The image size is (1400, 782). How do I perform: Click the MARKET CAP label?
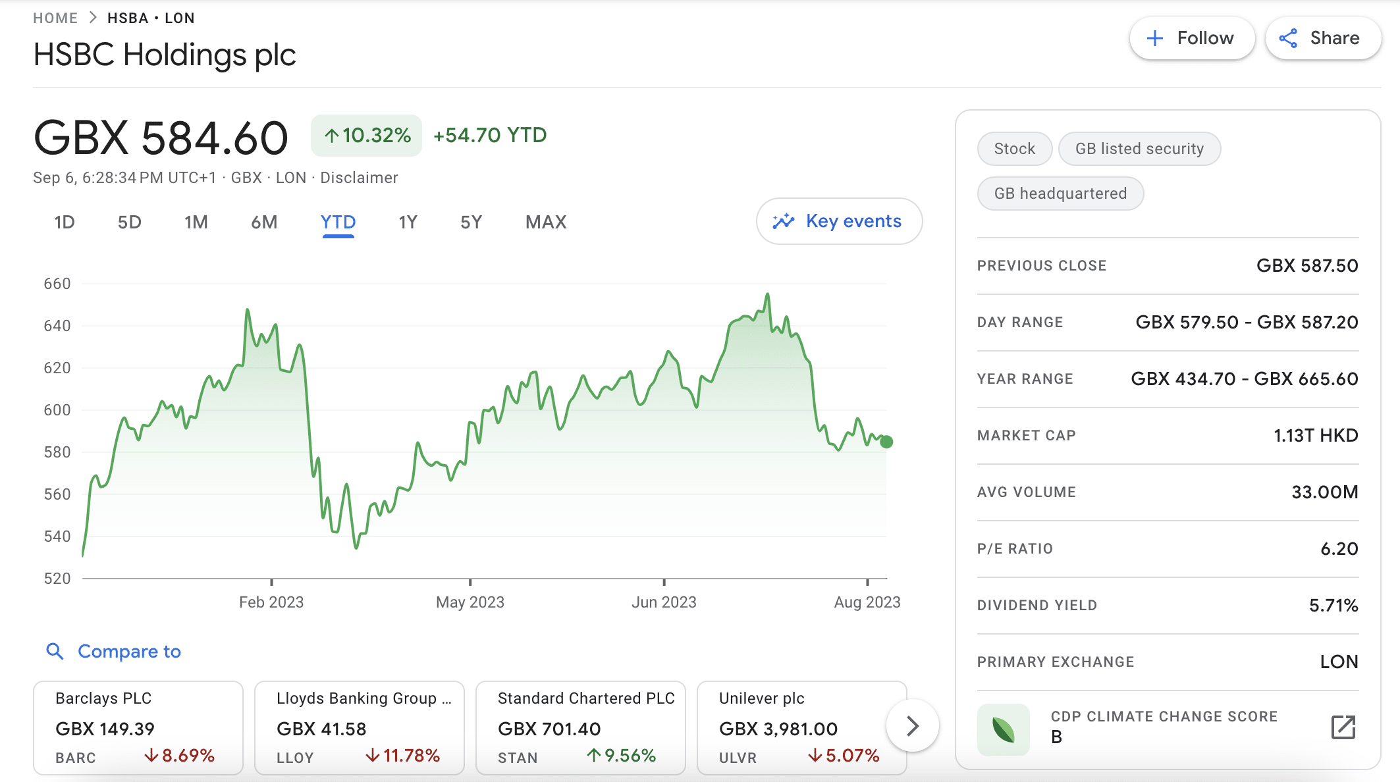[1027, 436]
